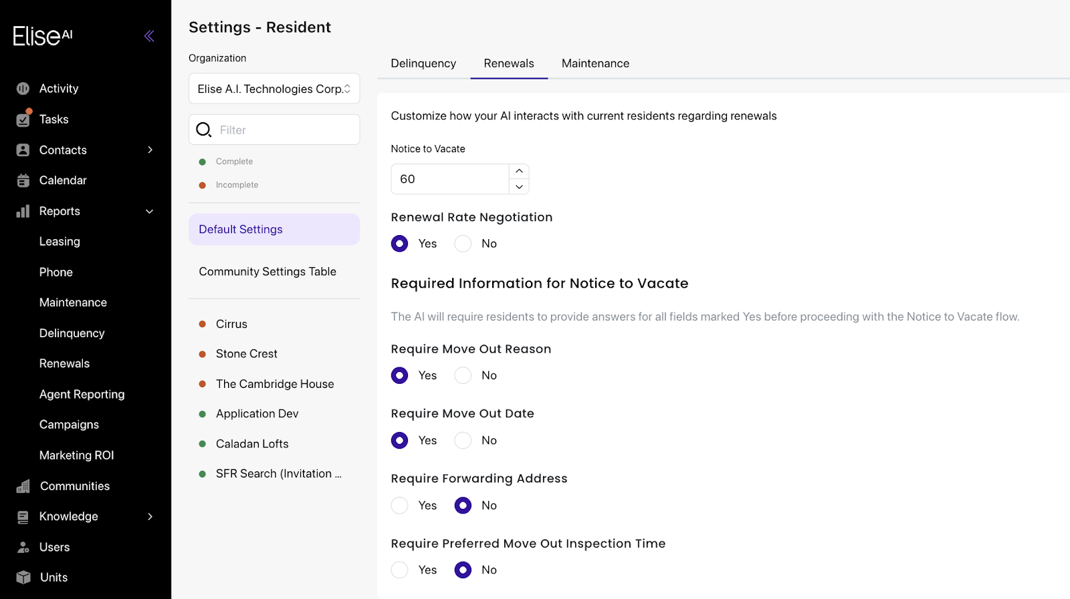Viewport: 1070px width, 599px height.
Task: Select Yes for Preferred Move Out Inspection Time
Action: (x=399, y=570)
